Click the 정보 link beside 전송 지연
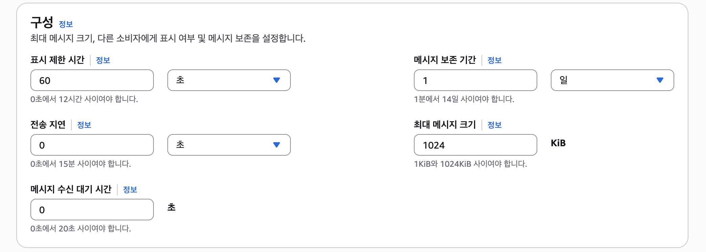This screenshot has height=252, width=706. point(84,125)
